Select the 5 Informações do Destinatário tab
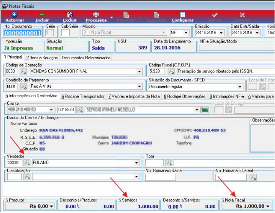275x213 pixels. pyautogui.click(x=31, y=96)
